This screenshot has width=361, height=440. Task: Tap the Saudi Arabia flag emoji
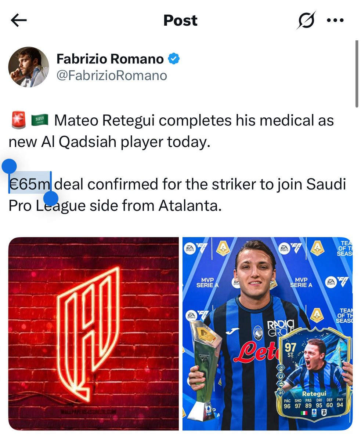tap(40, 120)
